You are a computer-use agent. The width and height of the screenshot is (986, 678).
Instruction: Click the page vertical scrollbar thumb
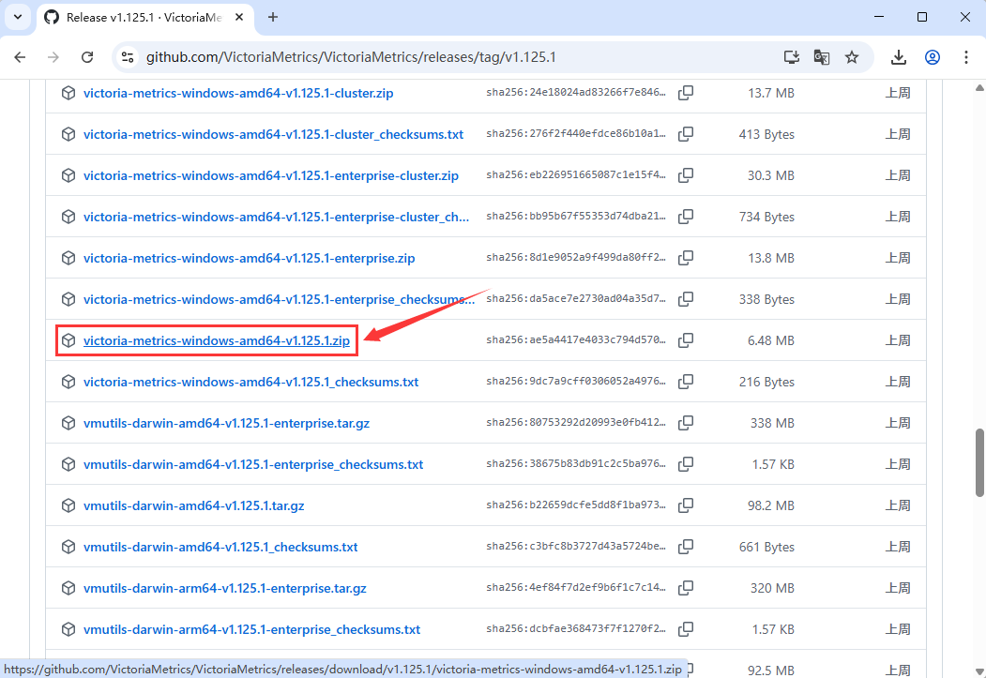(x=979, y=461)
